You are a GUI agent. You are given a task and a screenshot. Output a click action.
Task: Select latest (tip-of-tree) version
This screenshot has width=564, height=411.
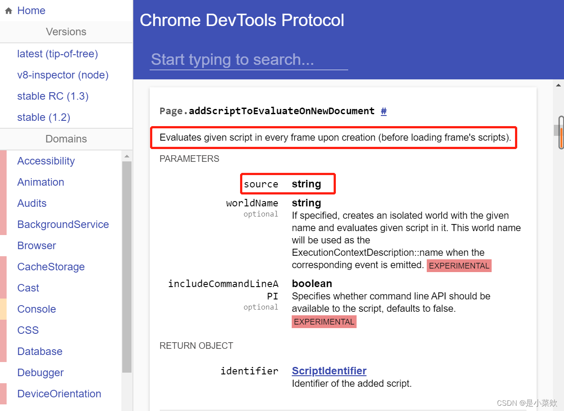(x=57, y=54)
